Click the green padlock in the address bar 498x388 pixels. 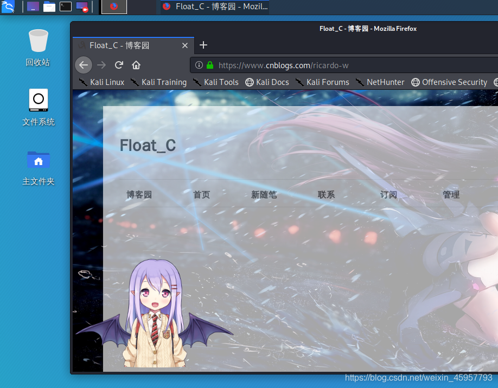[x=209, y=64]
